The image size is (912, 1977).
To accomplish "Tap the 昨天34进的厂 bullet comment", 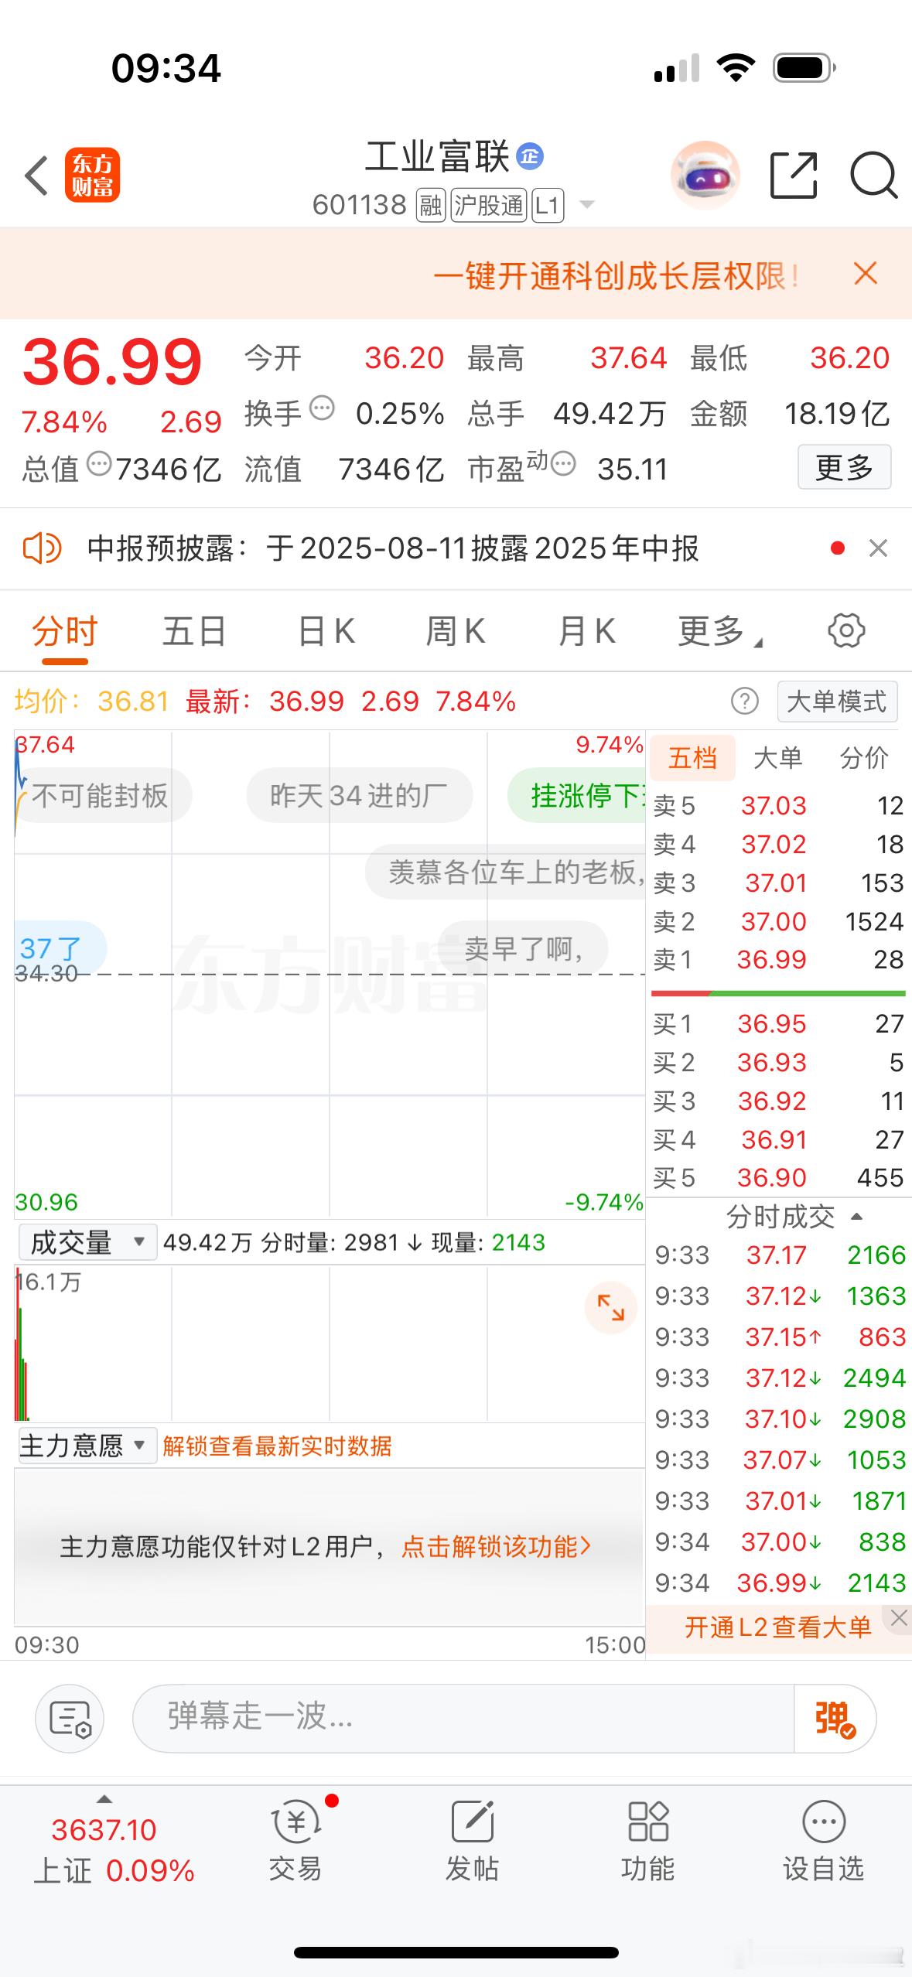I will click(359, 795).
